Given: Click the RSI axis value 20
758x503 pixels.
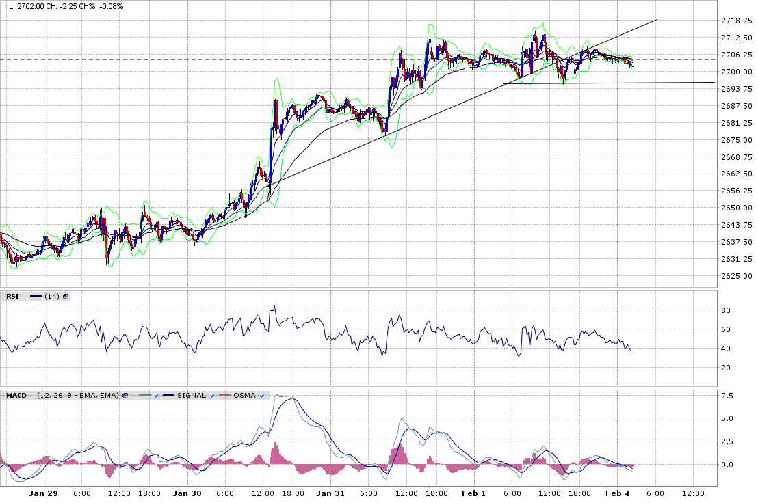Looking at the screenshot, I should 726,368.
